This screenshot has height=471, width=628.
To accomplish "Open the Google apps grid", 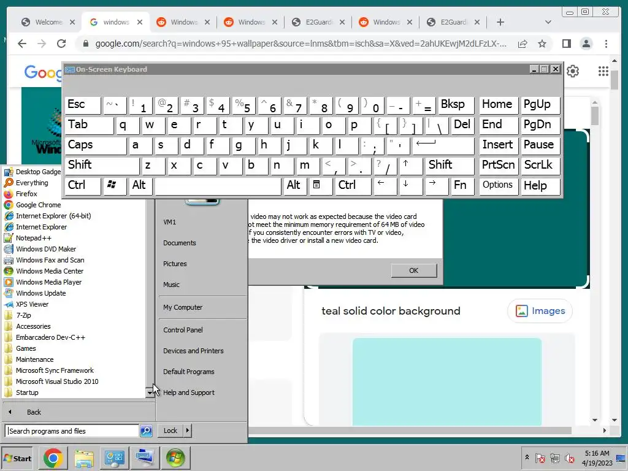I will (x=603, y=71).
